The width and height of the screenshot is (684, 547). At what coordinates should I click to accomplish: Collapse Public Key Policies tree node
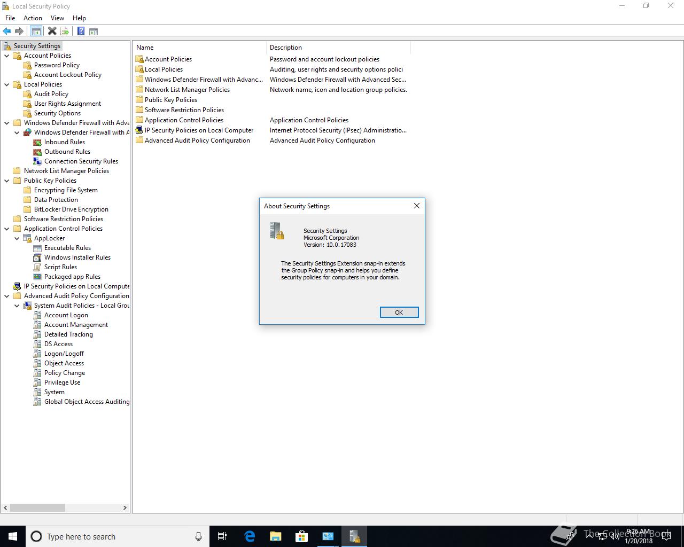[7, 181]
